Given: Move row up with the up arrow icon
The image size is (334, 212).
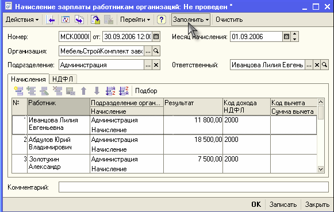Looking at the screenshot, I should pos(84,91).
